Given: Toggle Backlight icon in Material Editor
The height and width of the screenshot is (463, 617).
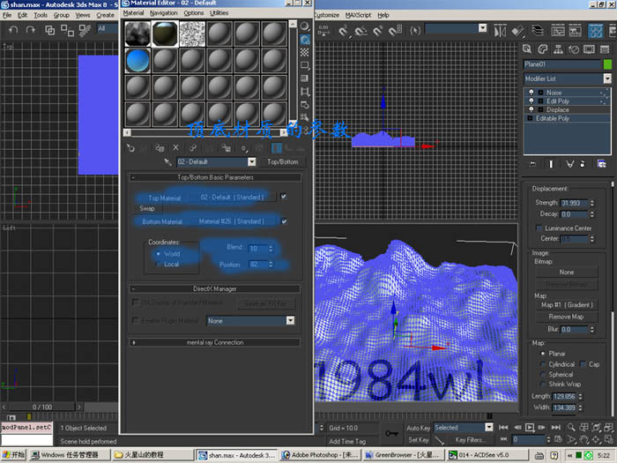Looking at the screenshot, I should point(305,40).
